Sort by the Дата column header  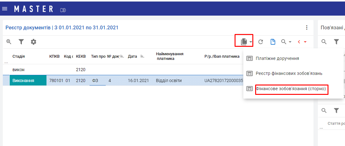(x=132, y=56)
